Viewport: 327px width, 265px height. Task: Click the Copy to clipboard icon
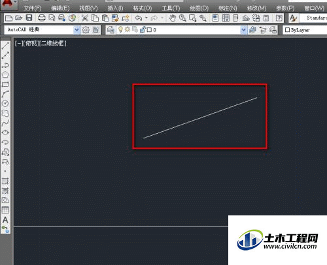(95, 18)
